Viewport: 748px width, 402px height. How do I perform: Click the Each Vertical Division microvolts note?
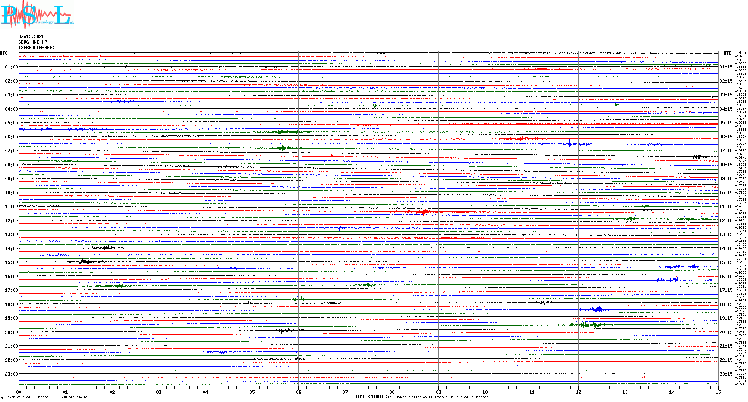pyautogui.click(x=47, y=397)
